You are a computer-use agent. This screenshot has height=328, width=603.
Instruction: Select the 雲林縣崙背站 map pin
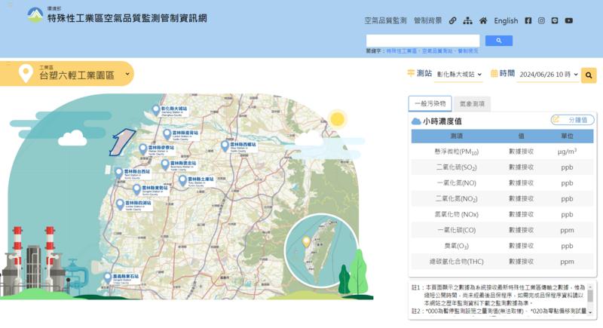(x=167, y=134)
